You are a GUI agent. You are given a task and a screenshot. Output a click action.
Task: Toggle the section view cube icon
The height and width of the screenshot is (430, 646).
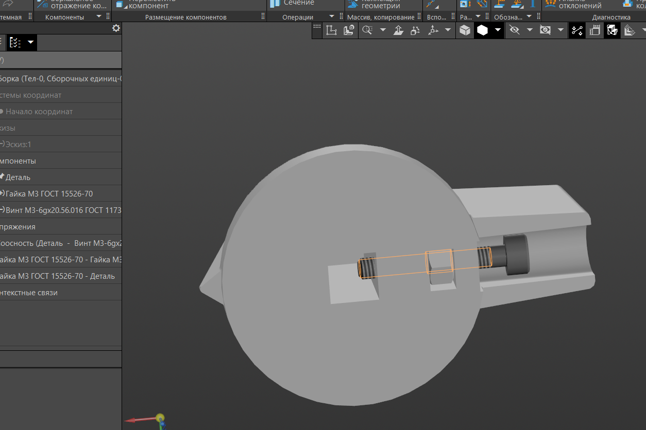pos(613,30)
